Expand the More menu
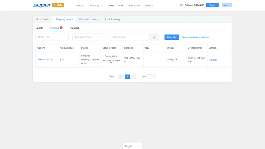The image size is (265, 149). tap(149, 5)
